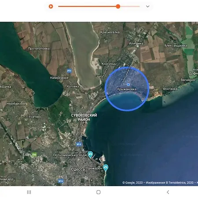Expand the chevron next to the slider
The height and width of the screenshot is (198, 198).
[x=148, y=7]
